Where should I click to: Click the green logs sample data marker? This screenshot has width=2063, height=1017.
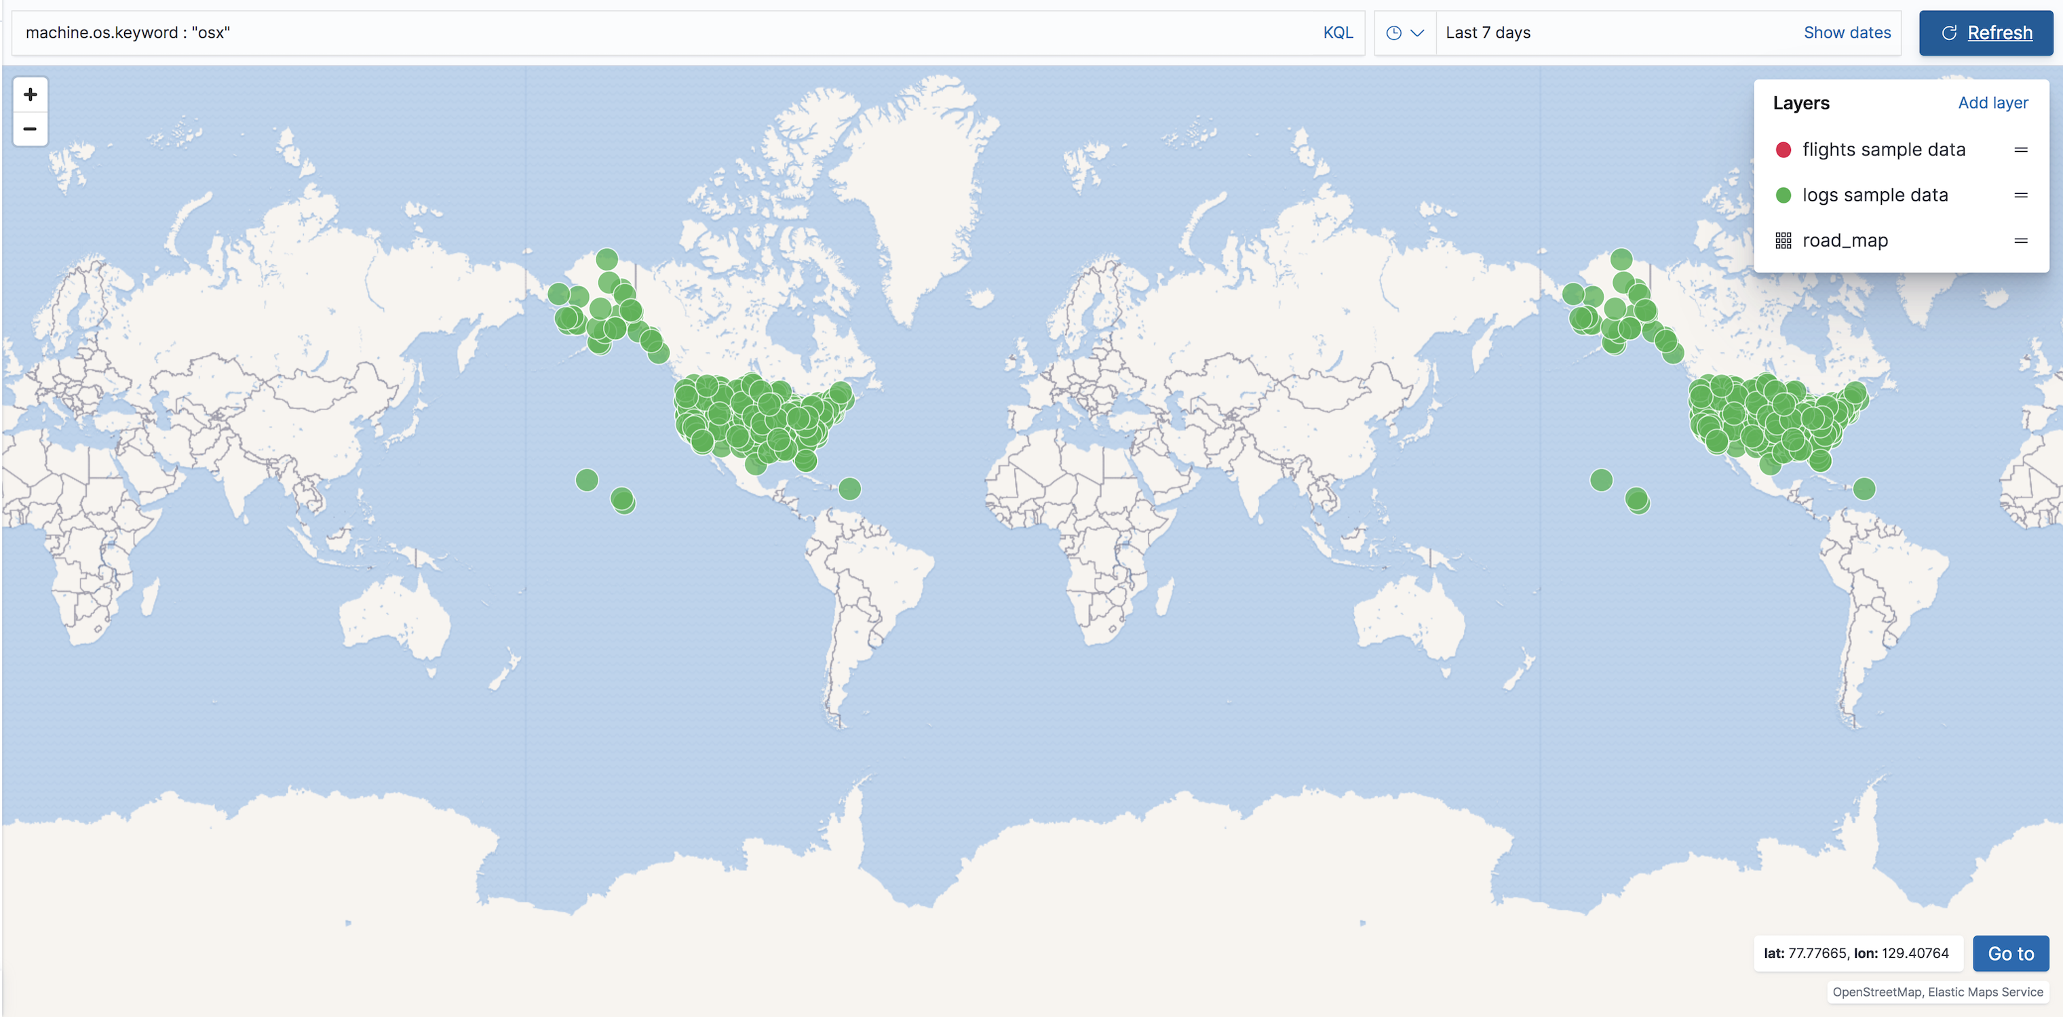pyautogui.click(x=1784, y=195)
